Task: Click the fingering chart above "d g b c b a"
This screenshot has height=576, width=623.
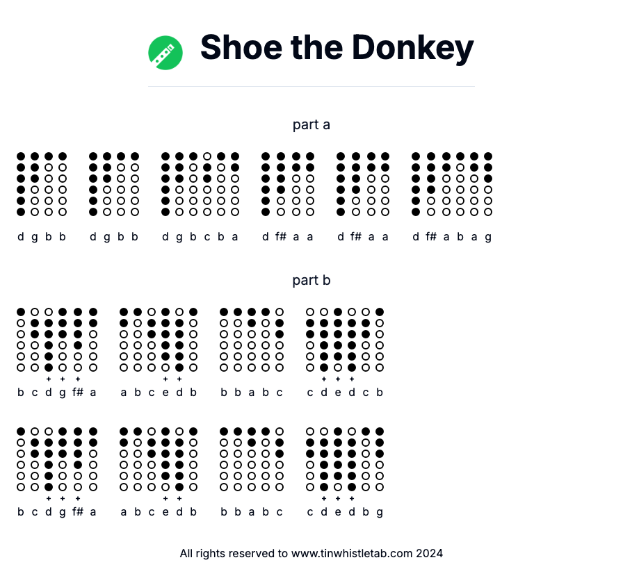Action: click(200, 184)
